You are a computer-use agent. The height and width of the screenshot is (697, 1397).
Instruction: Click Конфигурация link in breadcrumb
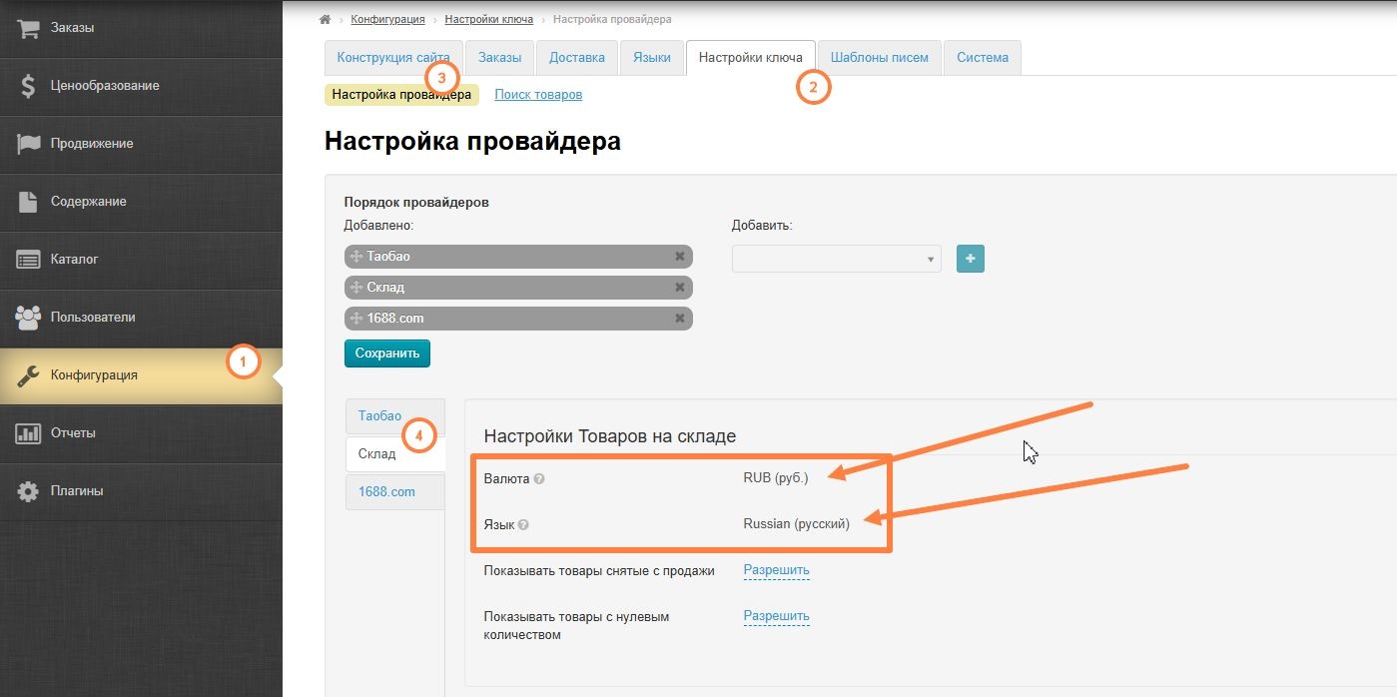click(387, 20)
